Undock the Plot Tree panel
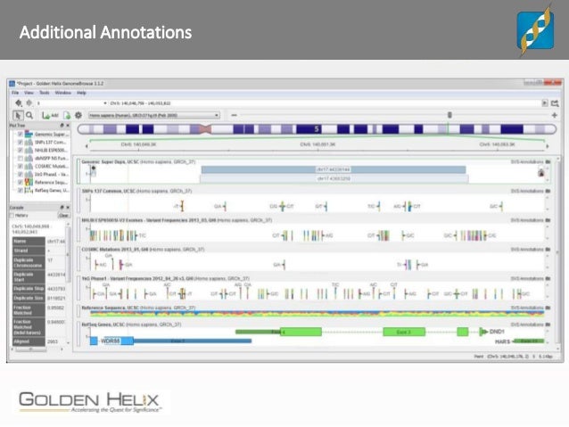 (62, 125)
